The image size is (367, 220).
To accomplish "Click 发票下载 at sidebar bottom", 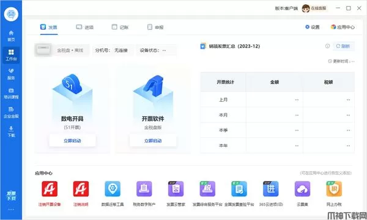I will [x=11, y=196].
